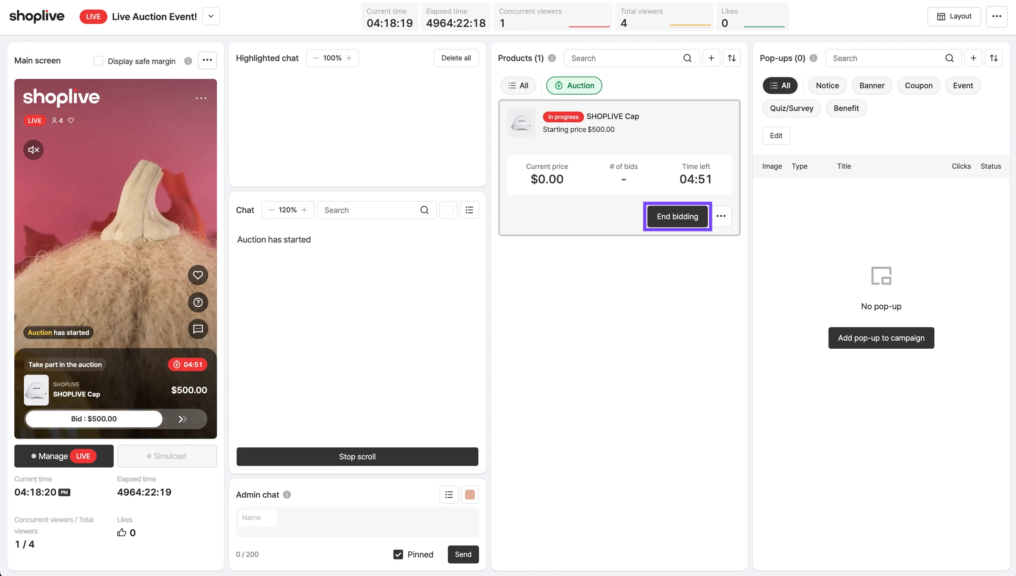Screen dimensions: 1016x576
Task: Filter pop-ups by Quiz/Survey
Action: [x=792, y=108]
